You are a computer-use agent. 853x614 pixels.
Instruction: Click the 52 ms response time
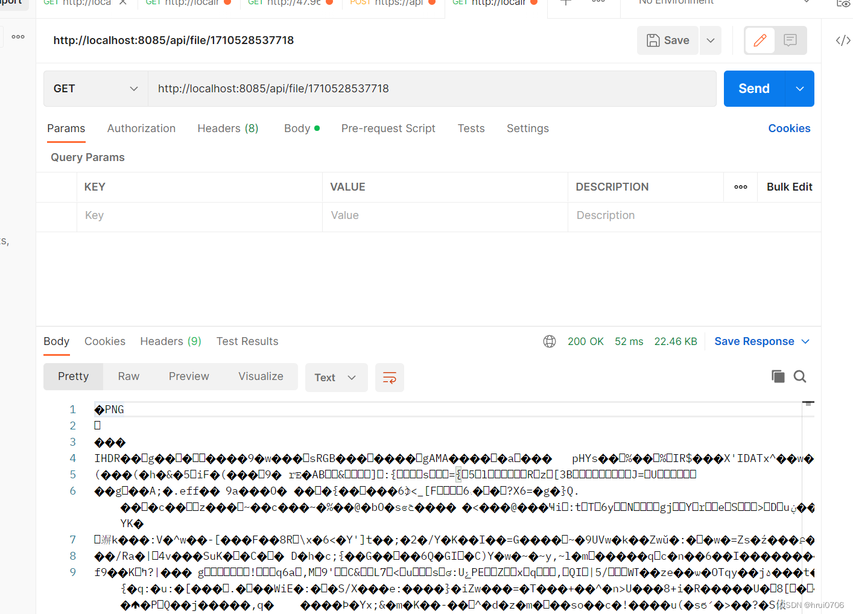click(x=629, y=341)
